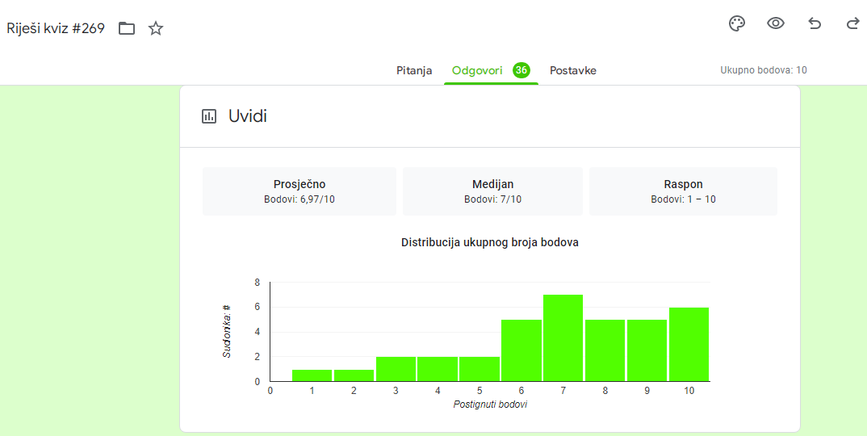Go to the Postavke tab
The image size is (867, 436).
coord(573,71)
